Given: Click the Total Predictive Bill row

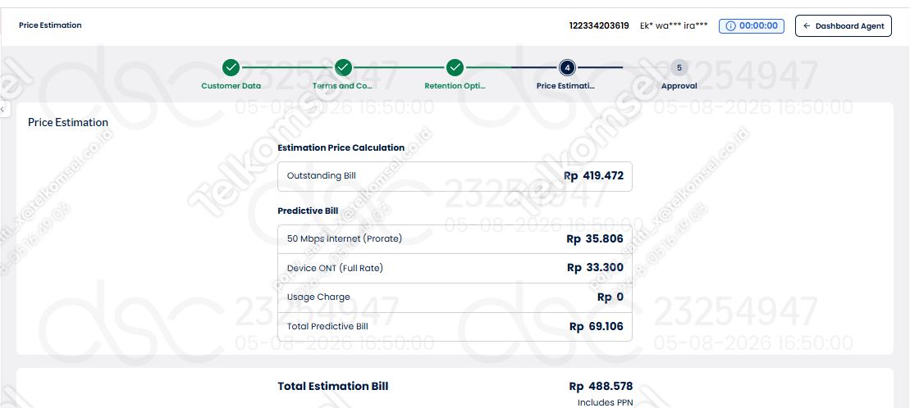Looking at the screenshot, I should pyautogui.click(x=455, y=327).
